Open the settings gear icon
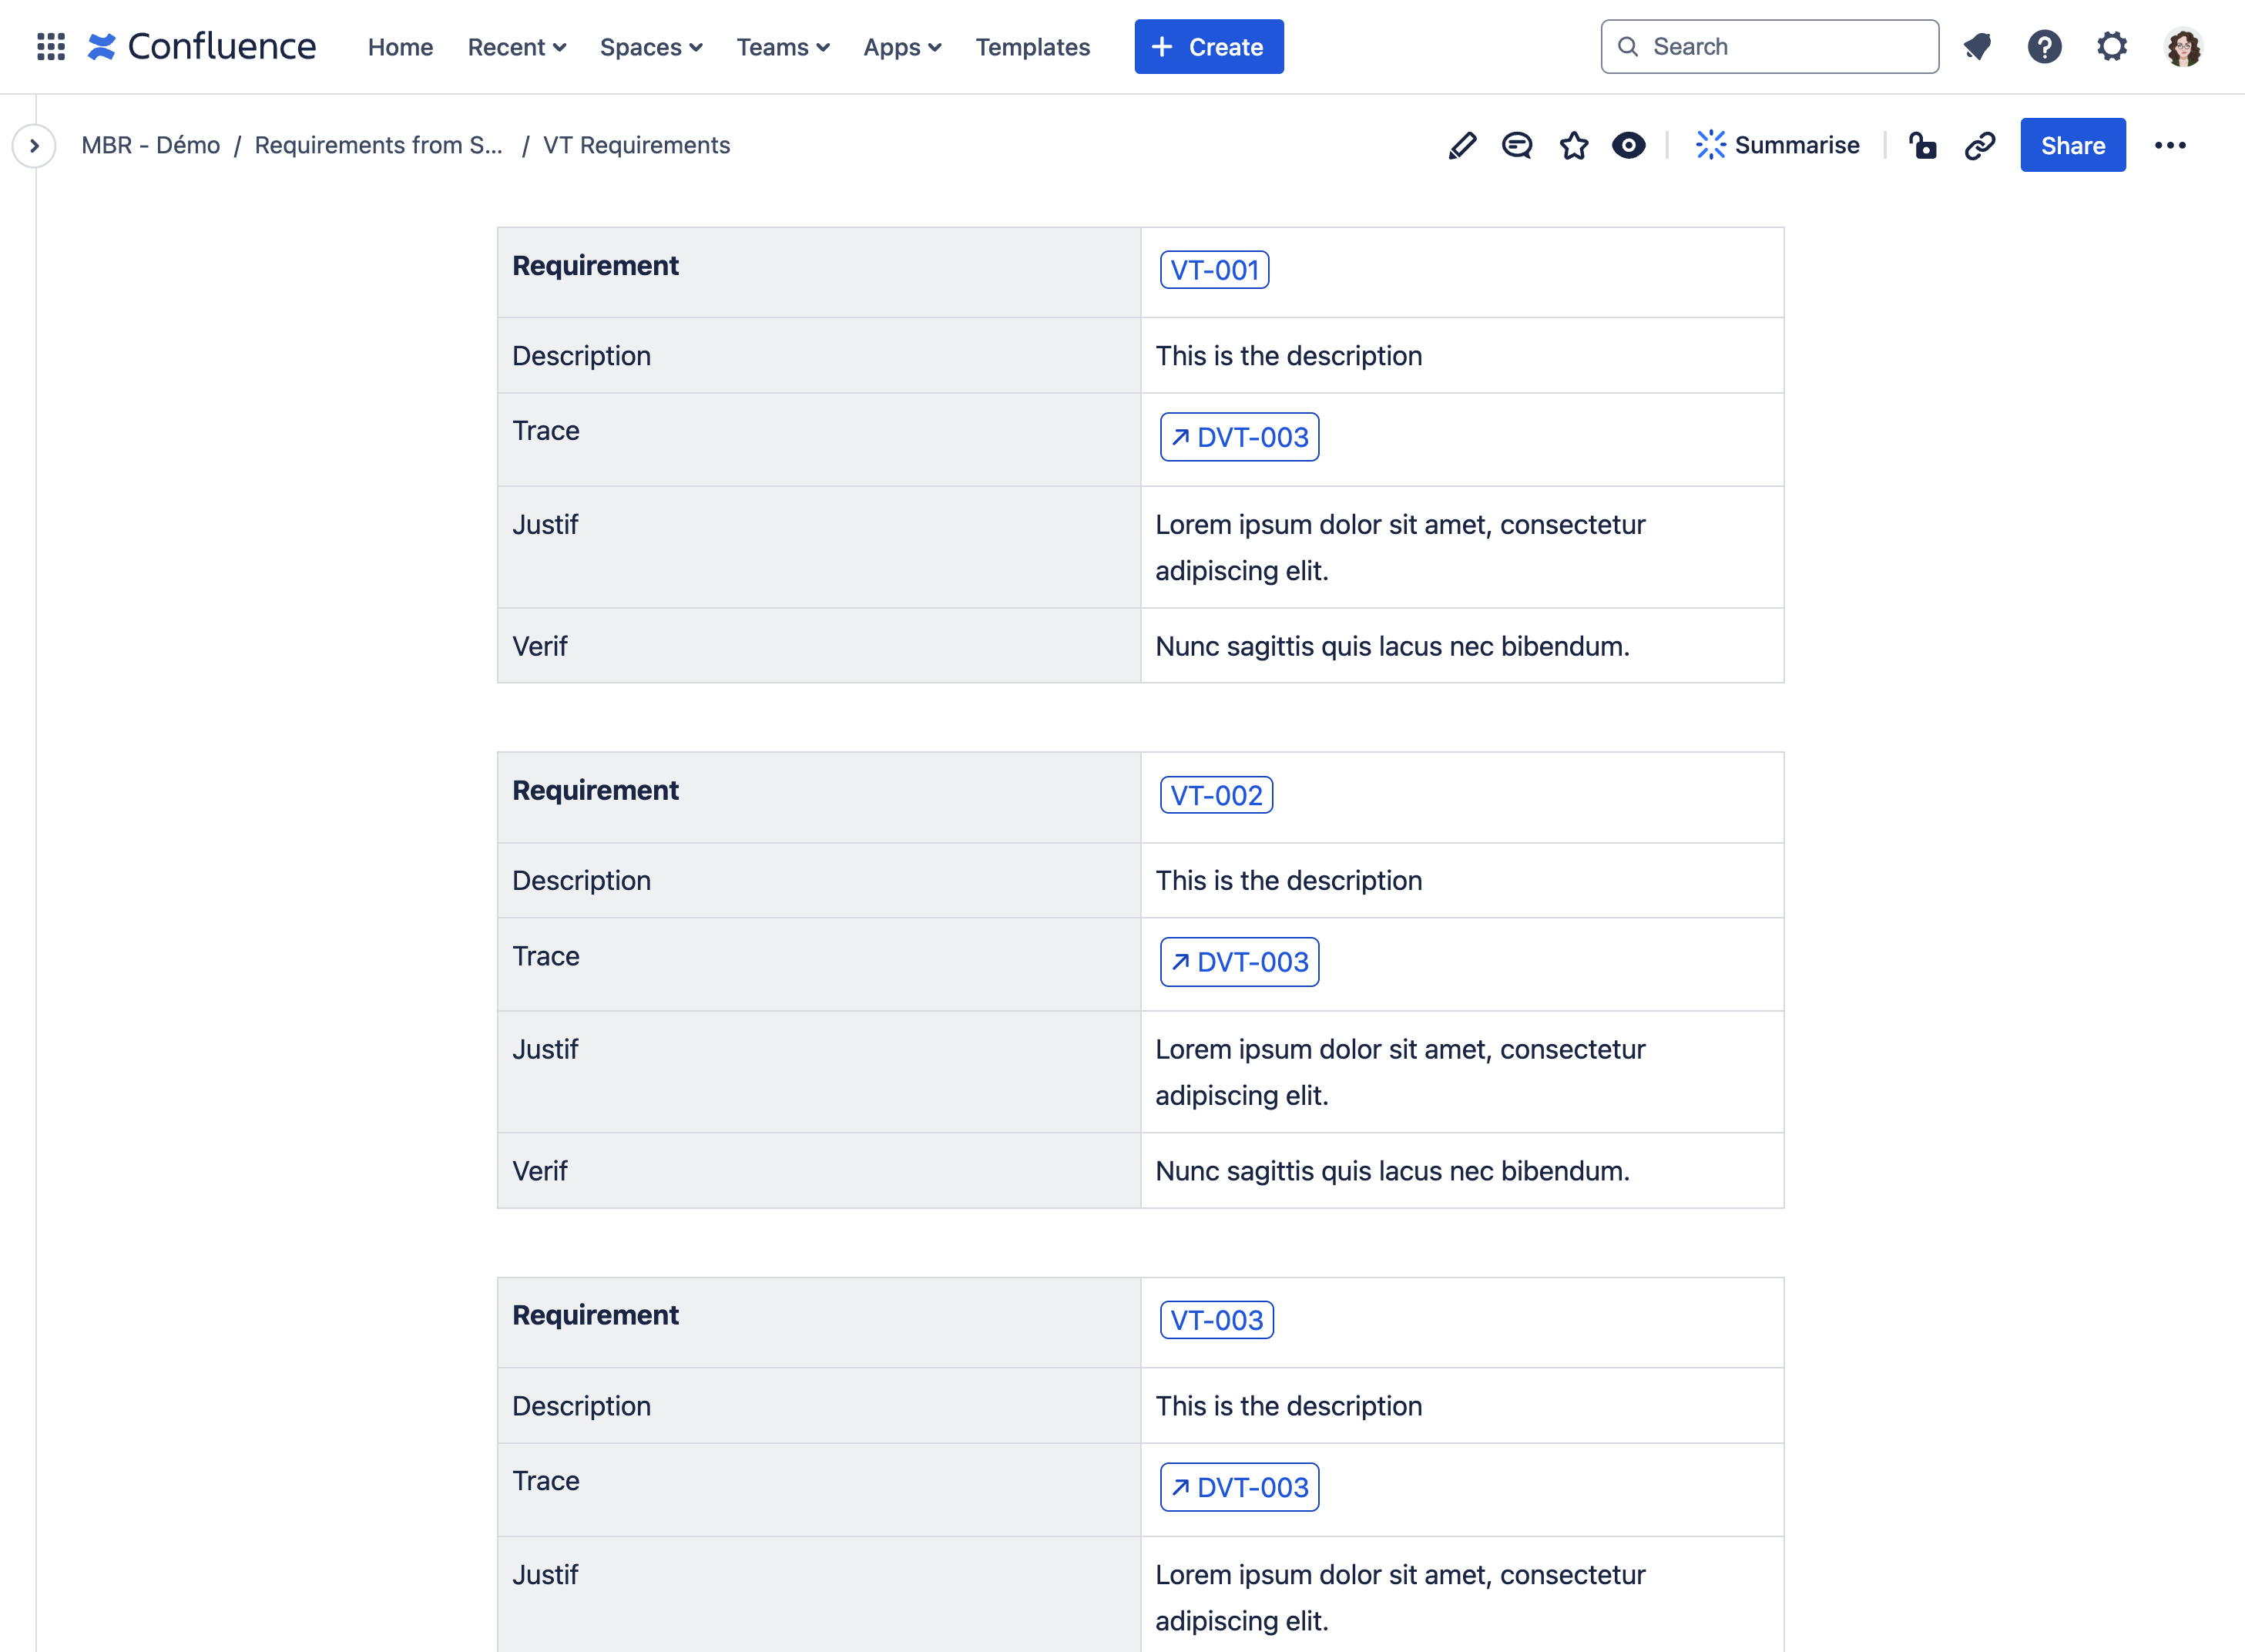 click(x=2112, y=47)
